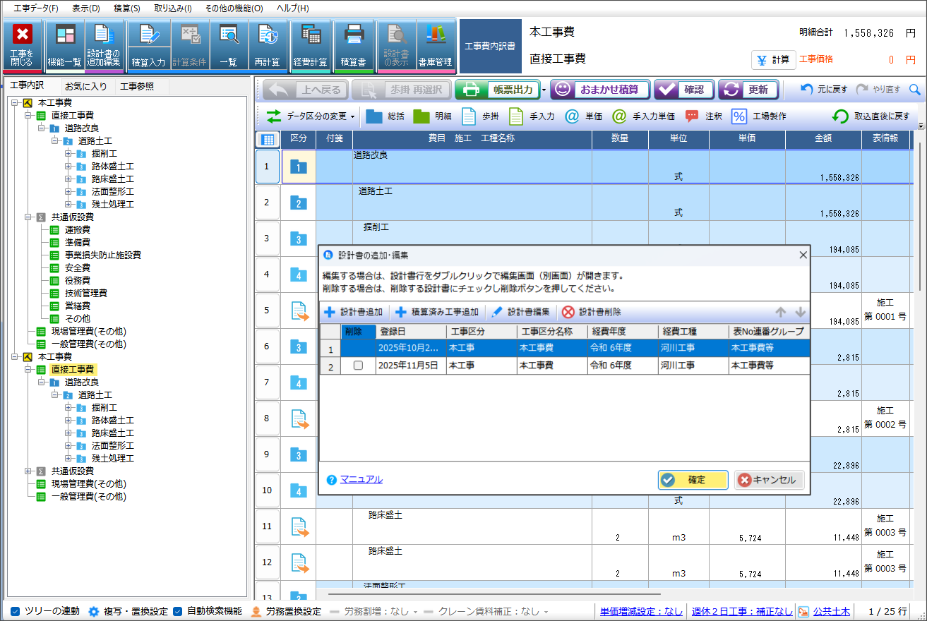927x621 pixels.
Task: Switch to the お気に入り tab
Action: pos(85,87)
